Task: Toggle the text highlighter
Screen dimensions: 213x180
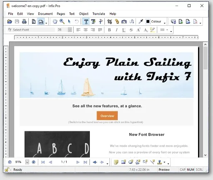Action: pyautogui.click(x=153, y=30)
